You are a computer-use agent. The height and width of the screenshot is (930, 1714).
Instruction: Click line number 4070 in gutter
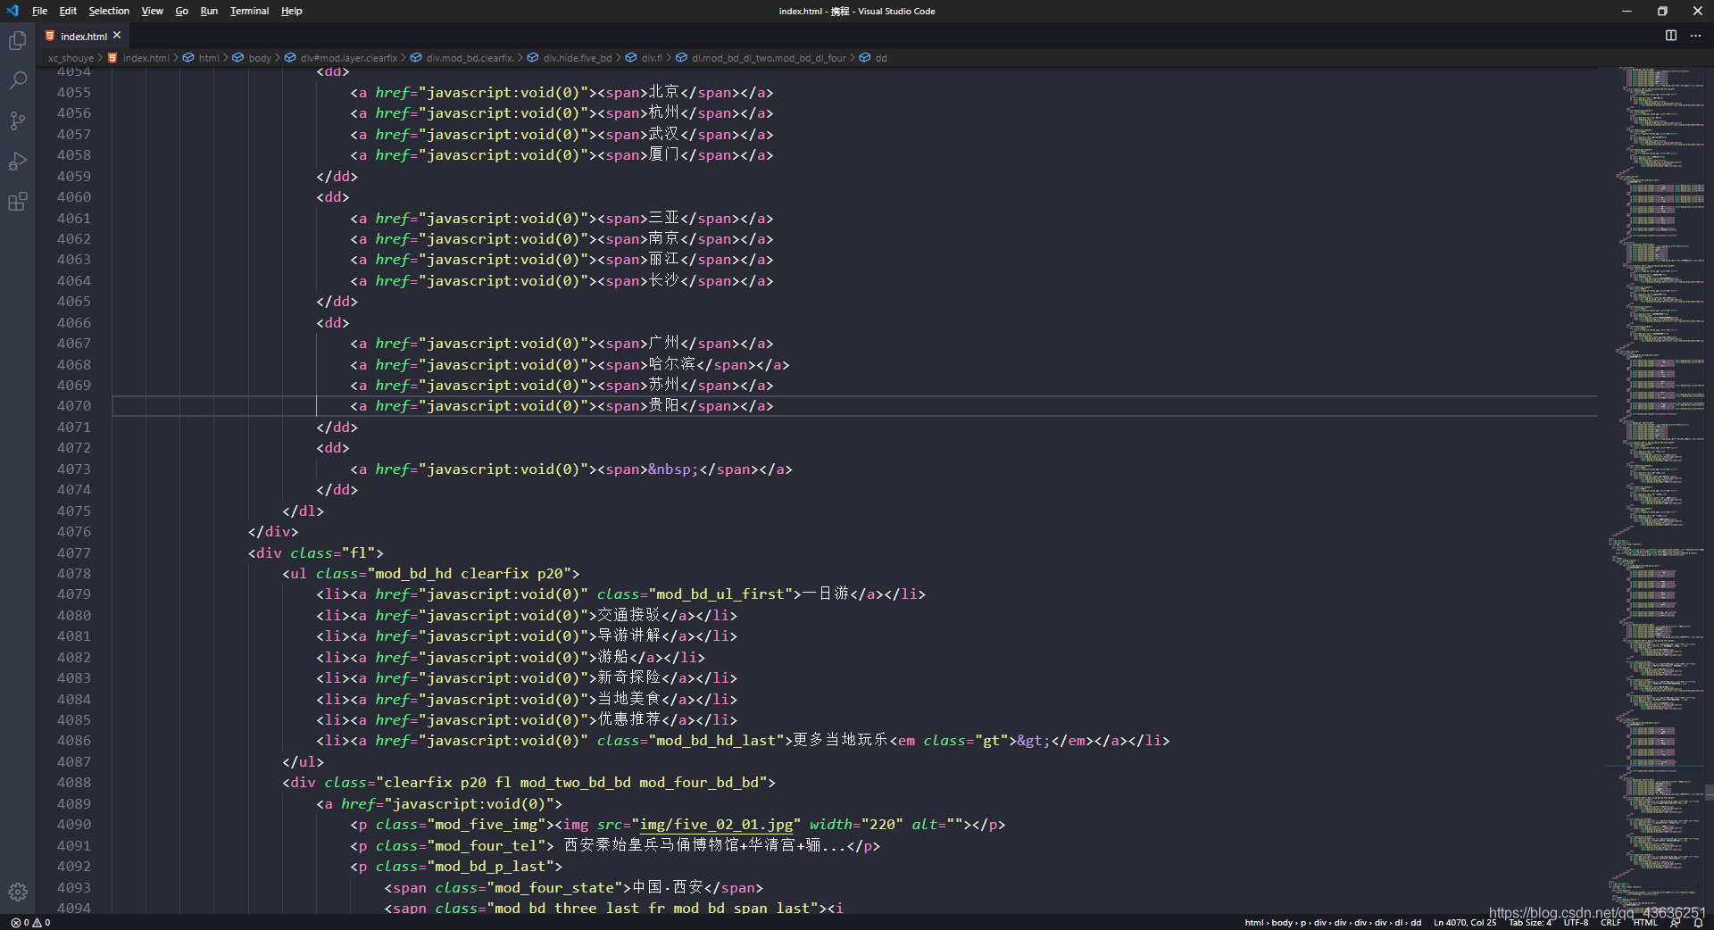tap(73, 406)
